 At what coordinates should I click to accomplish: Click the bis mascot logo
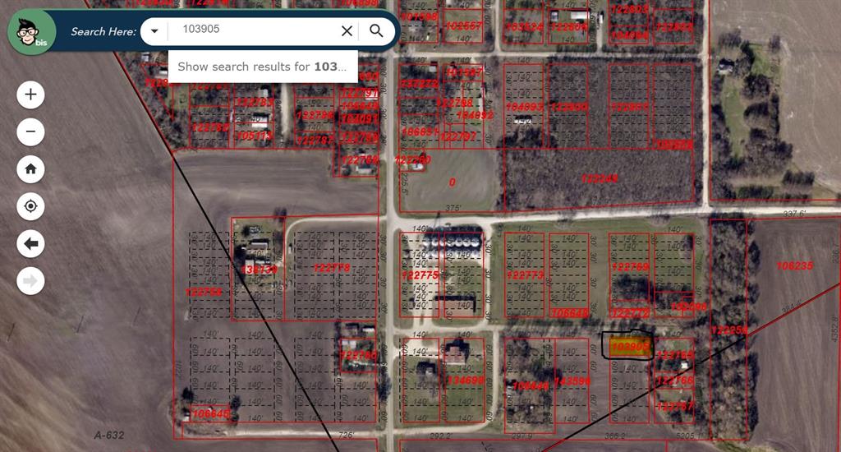coord(27,32)
